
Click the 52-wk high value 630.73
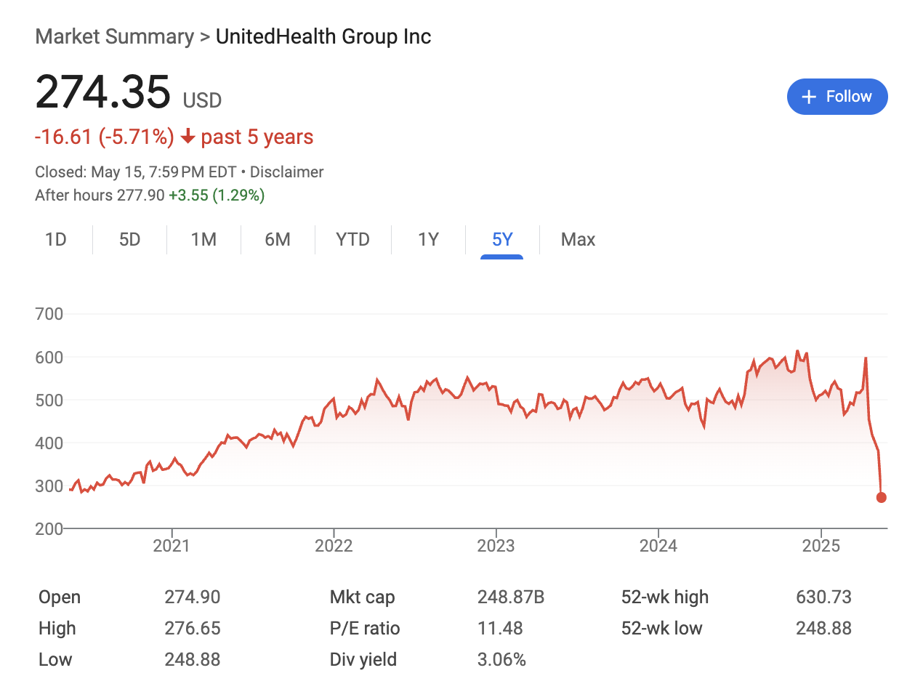(x=823, y=597)
